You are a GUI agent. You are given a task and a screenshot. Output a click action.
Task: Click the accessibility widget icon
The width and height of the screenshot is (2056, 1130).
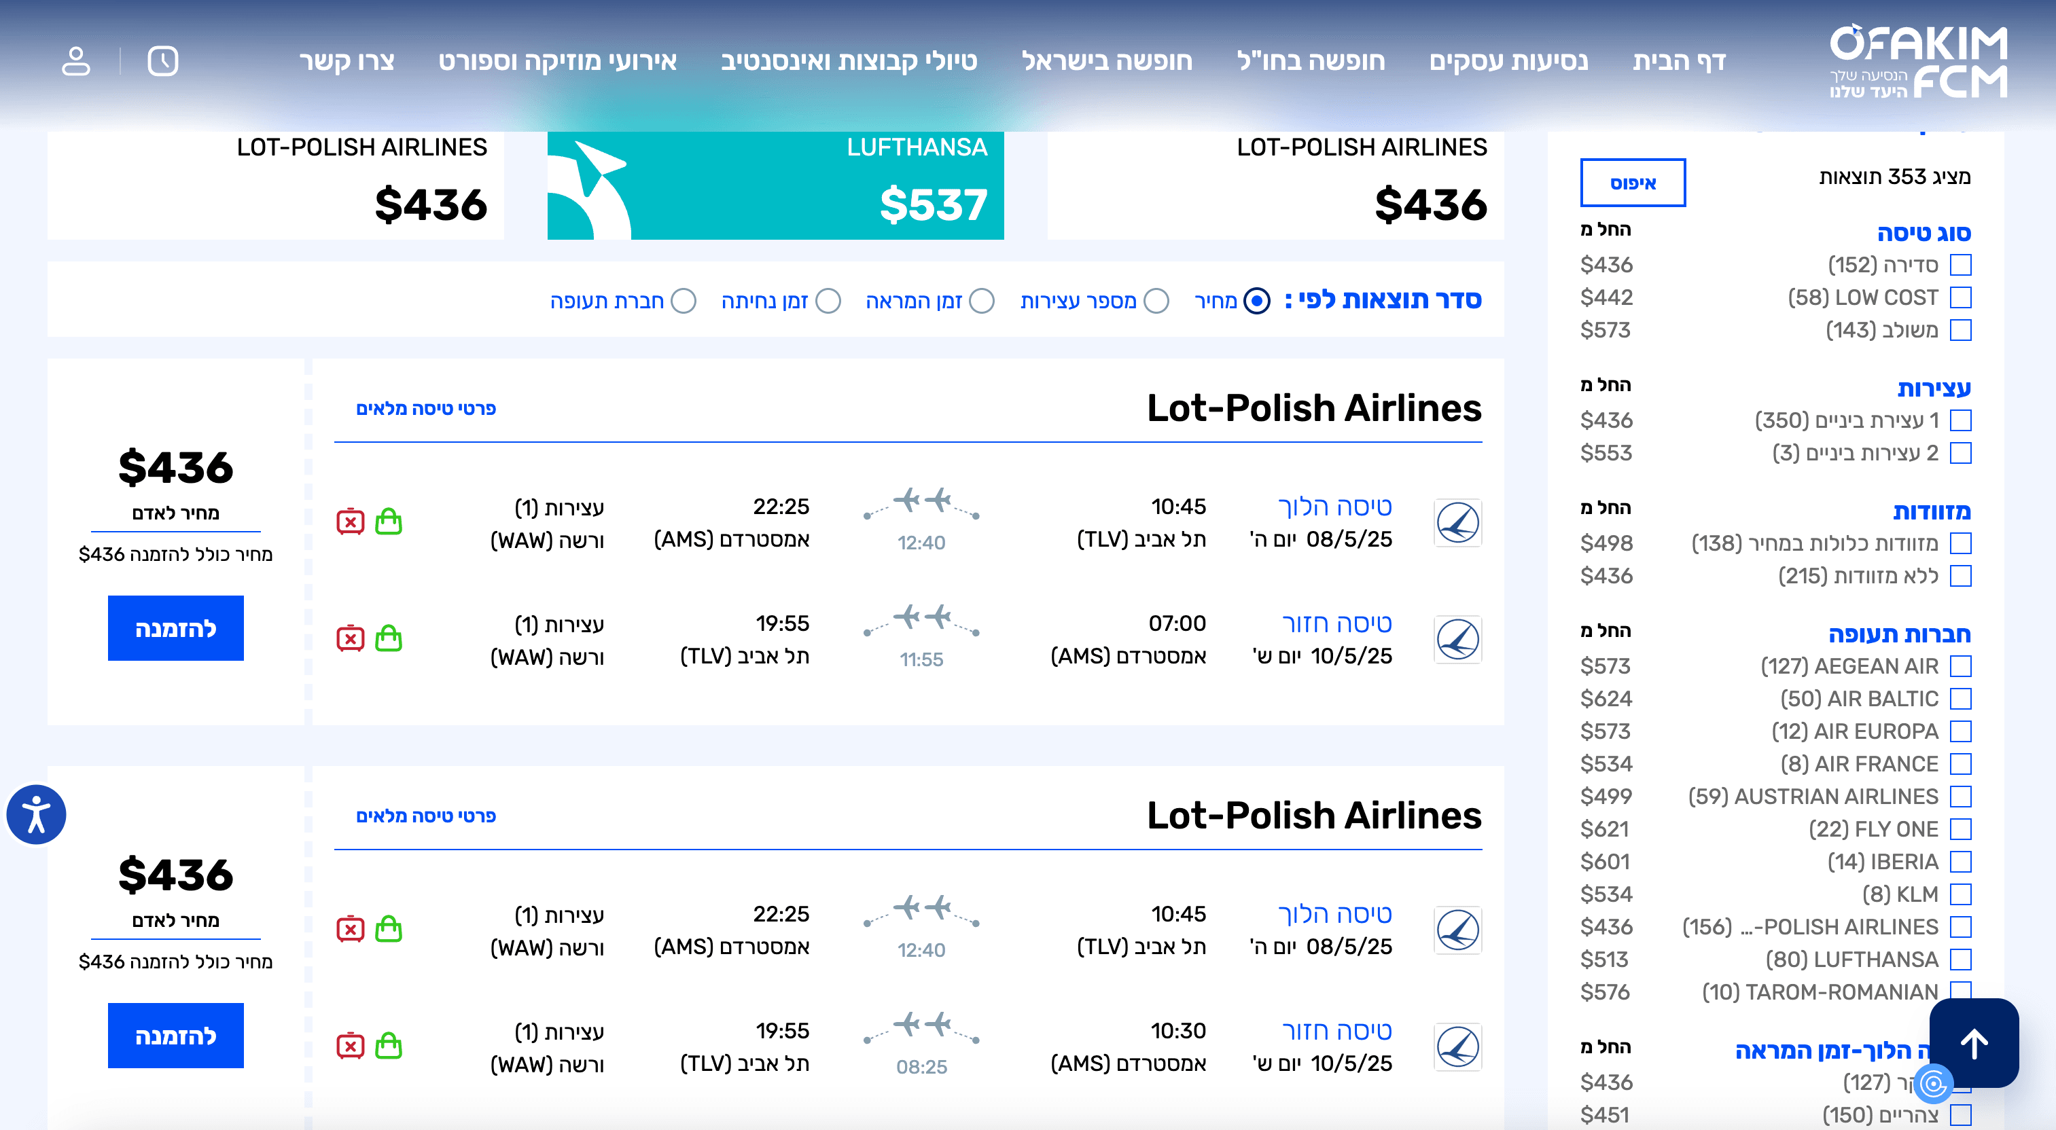(x=36, y=814)
